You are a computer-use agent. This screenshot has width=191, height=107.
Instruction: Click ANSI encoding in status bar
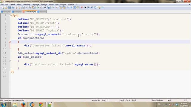pyautogui.click(x=170, y=100)
